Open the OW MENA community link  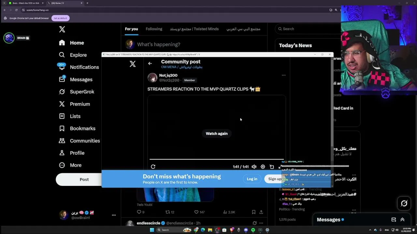(181, 67)
